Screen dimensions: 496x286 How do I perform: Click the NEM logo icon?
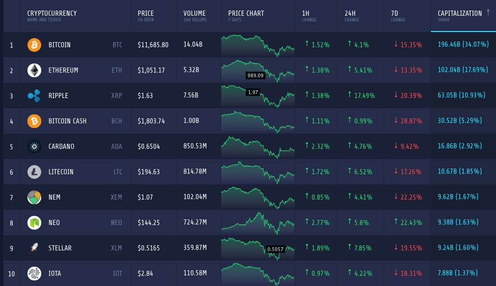34,197
